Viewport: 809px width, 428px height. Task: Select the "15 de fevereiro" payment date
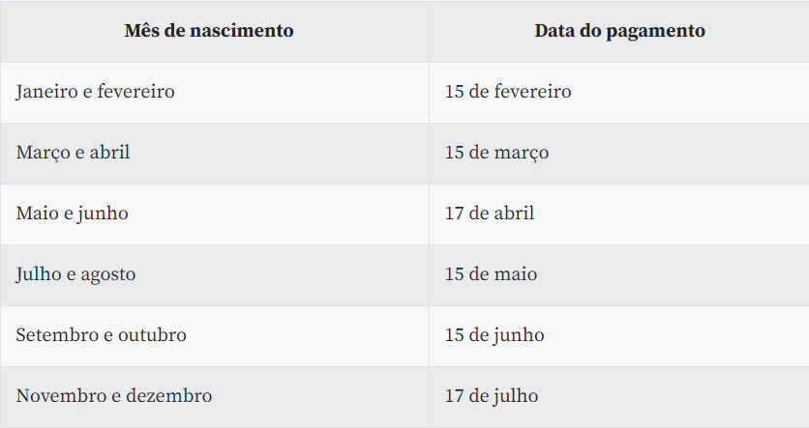tap(508, 92)
